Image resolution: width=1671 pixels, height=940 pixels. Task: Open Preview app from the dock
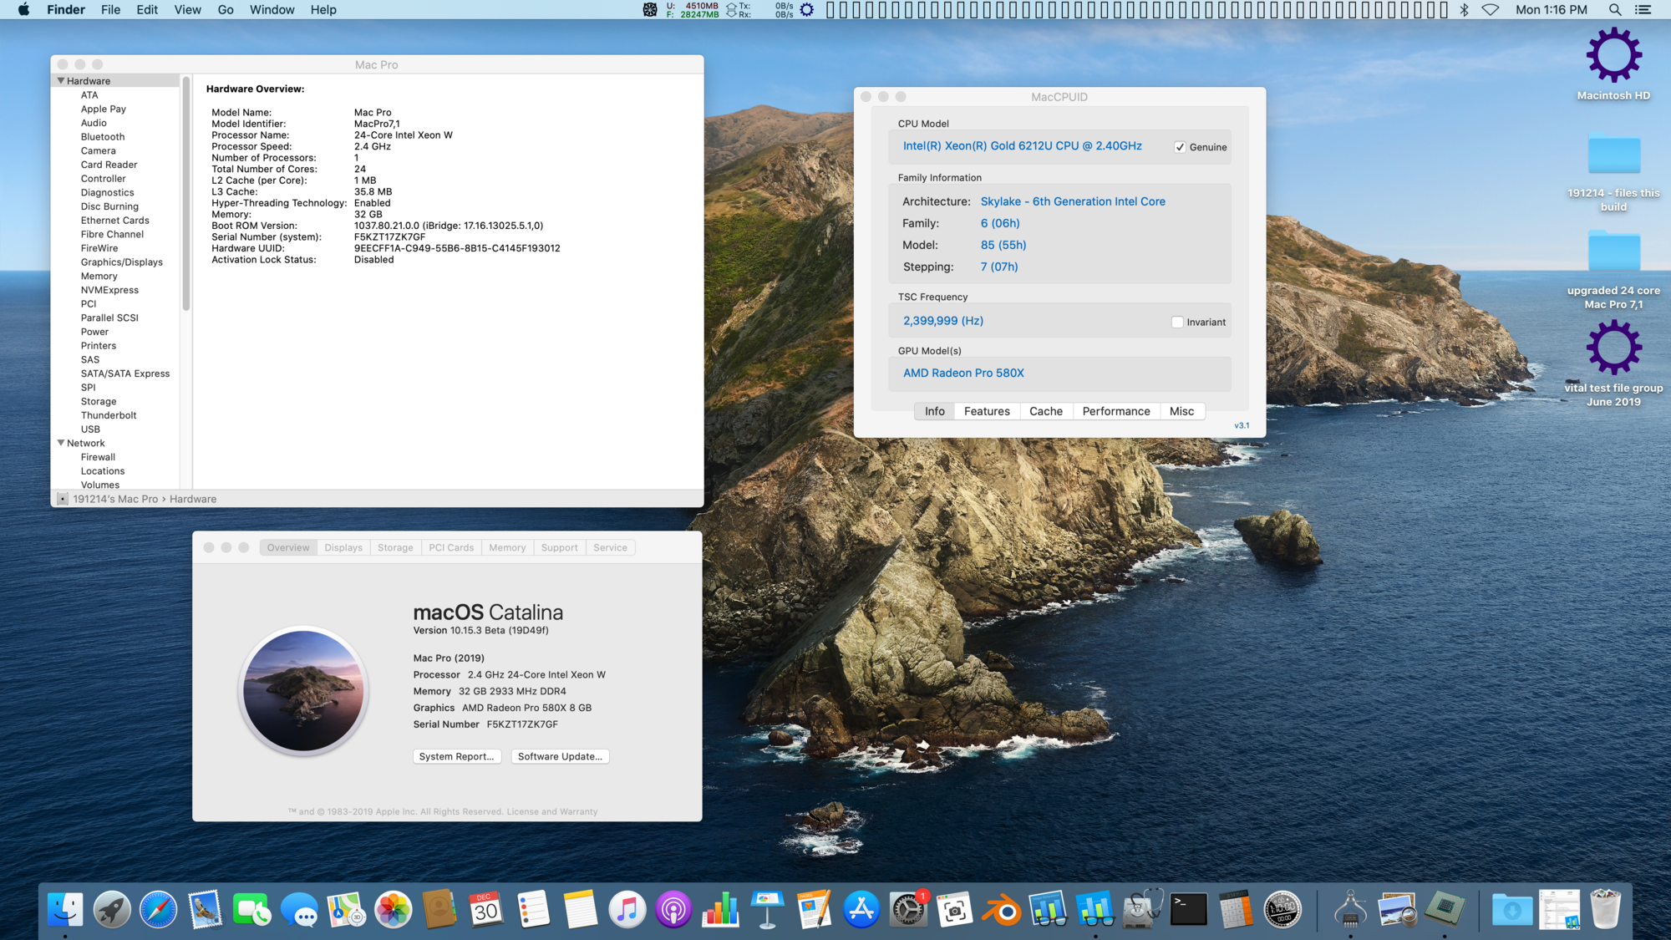1397,910
